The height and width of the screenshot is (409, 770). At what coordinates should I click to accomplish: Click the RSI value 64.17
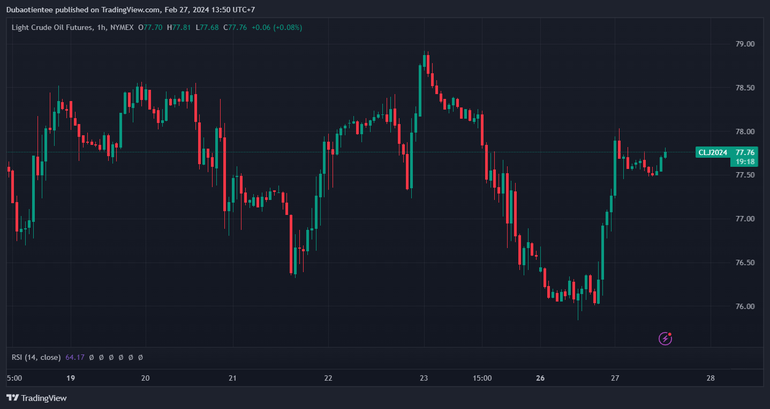coord(75,357)
